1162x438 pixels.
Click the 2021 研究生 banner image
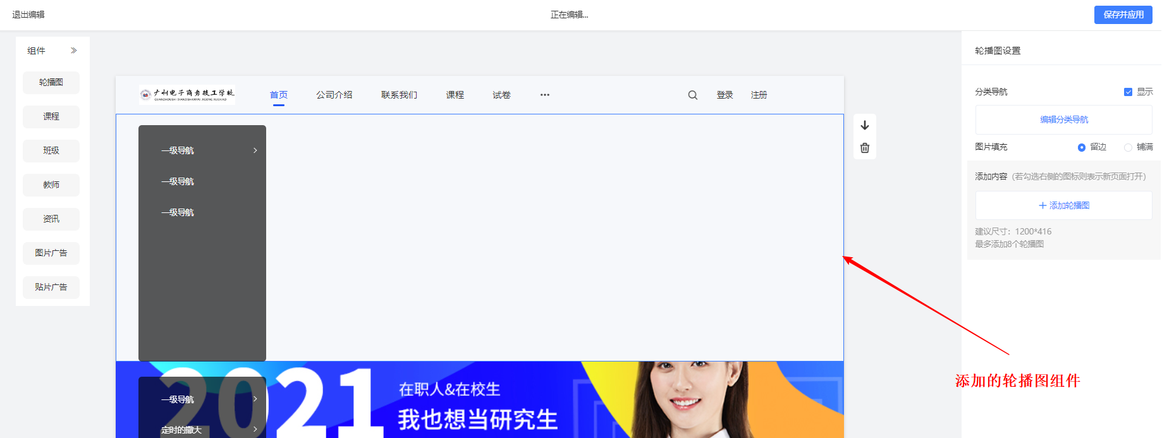click(480, 399)
